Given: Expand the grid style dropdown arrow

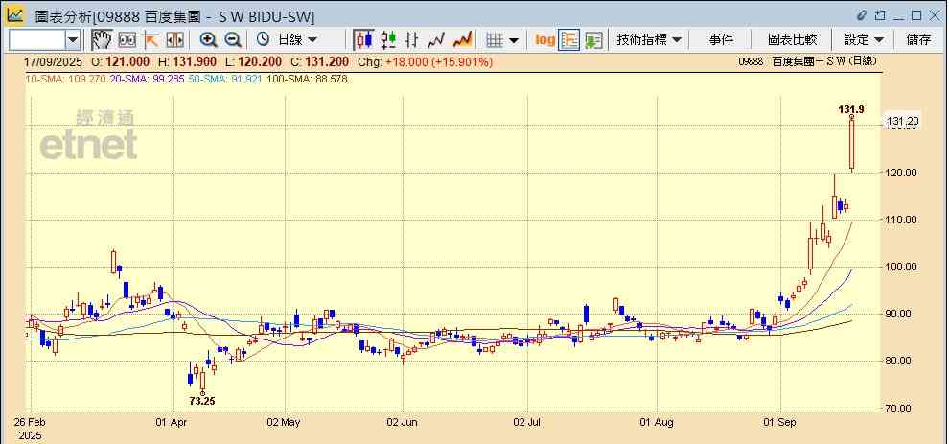Looking at the screenshot, I should pos(514,40).
